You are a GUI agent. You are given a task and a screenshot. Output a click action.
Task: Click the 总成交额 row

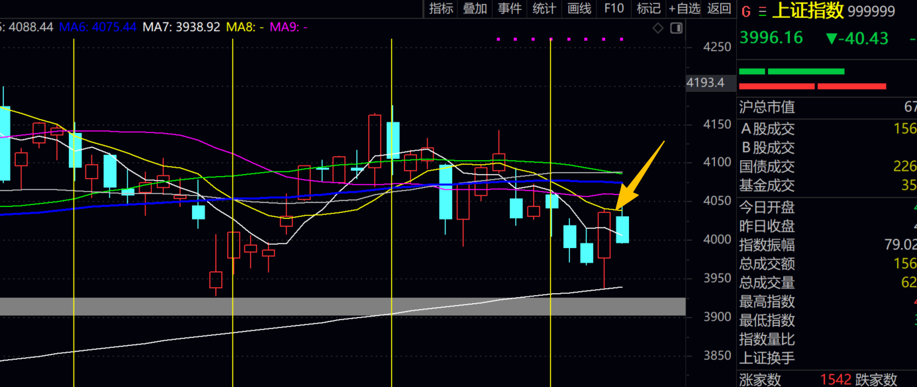827,264
